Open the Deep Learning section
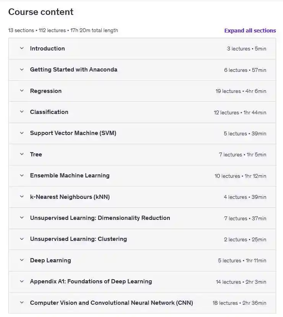The height and width of the screenshot is (317, 283). click(50, 260)
